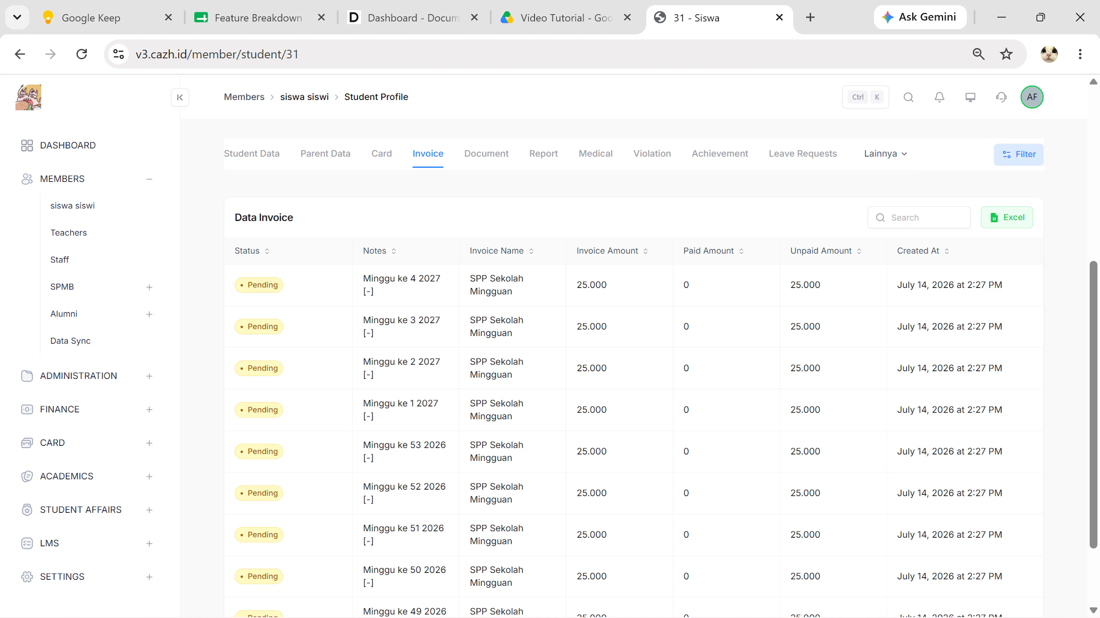Open the Chrome profile avatar
The width and height of the screenshot is (1100, 618).
coord(1049,54)
